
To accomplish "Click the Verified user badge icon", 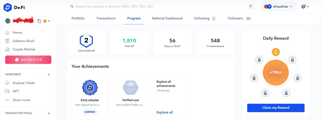I will tap(130, 88).
